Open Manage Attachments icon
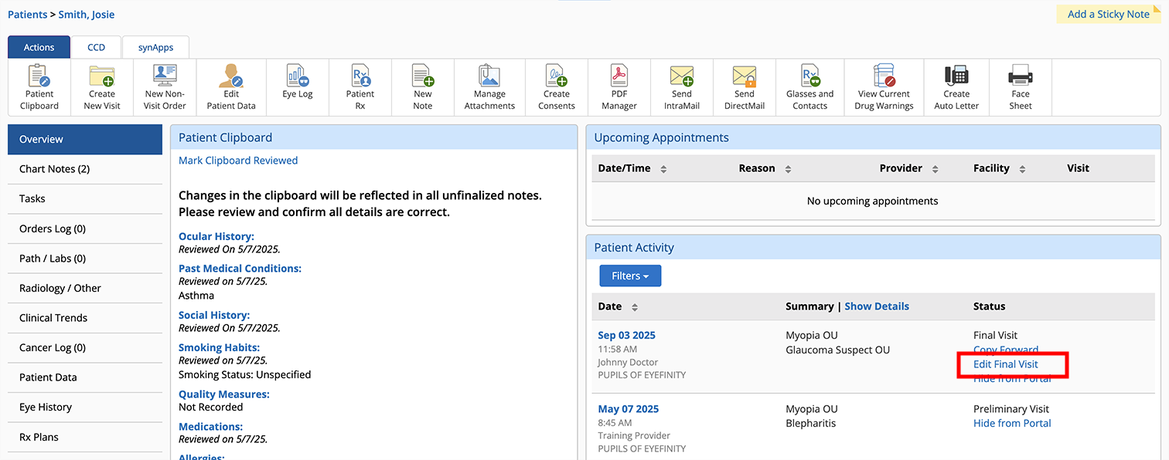Viewport: 1169px width, 460px height. tap(489, 77)
